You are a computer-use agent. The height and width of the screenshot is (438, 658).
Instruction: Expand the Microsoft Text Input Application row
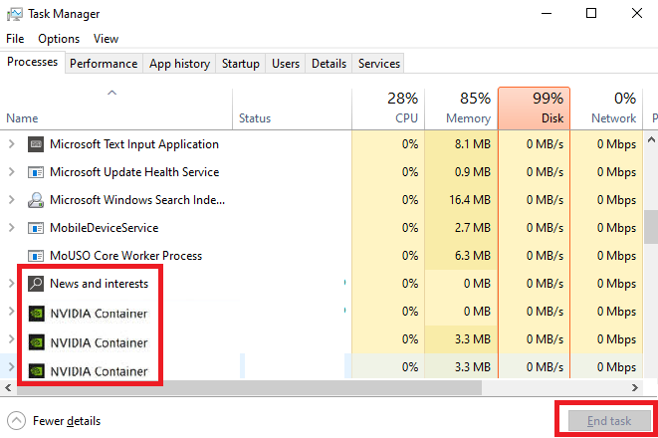click(12, 144)
